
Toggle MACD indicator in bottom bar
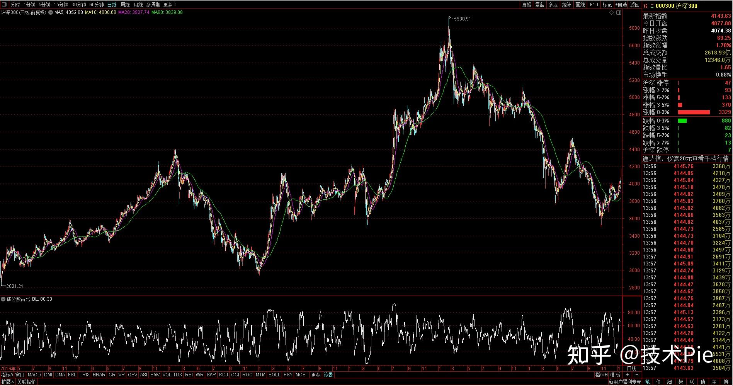34,375
